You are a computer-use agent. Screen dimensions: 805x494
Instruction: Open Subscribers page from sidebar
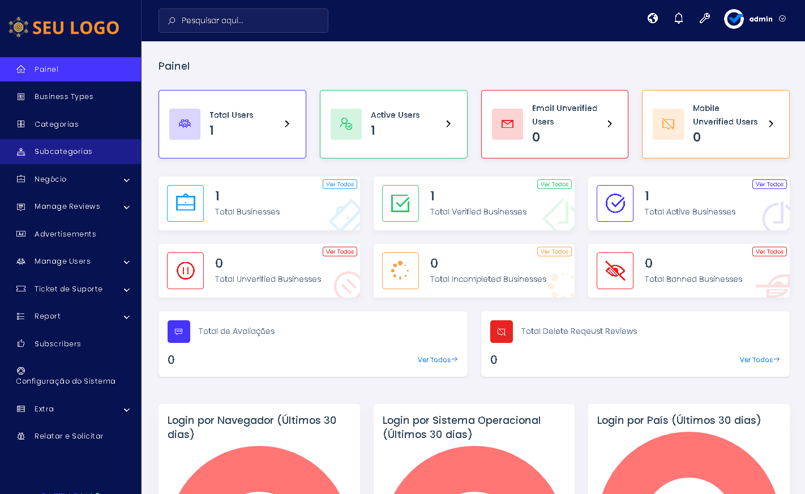click(57, 344)
